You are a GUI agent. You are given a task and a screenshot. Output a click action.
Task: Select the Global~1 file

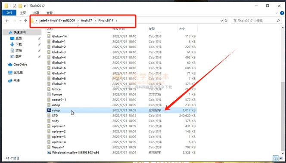[x=59, y=42]
